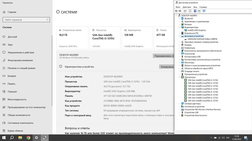Open the Справка menu
The image size is (252, 141).
pos(203,7)
